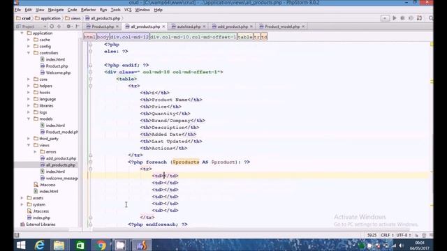The height and width of the screenshot is (251, 447).
Task: Expand the cache folder
Action: (x=29, y=40)
